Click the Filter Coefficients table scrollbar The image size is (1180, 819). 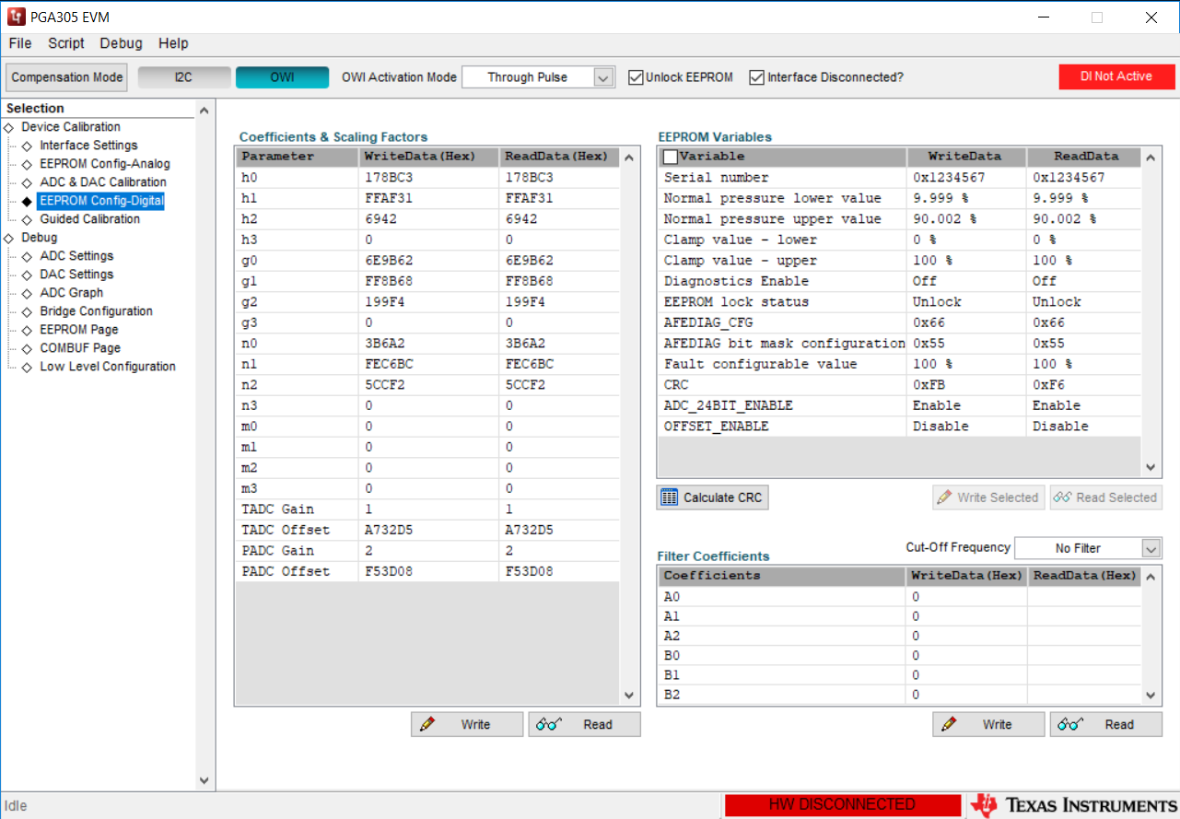pyautogui.click(x=1150, y=636)
